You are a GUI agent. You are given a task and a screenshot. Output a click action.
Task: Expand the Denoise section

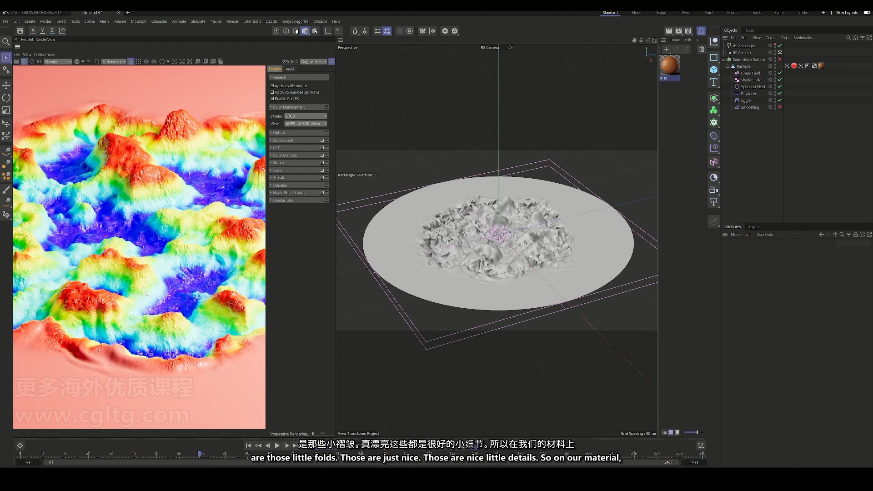(x=299, y=185)
